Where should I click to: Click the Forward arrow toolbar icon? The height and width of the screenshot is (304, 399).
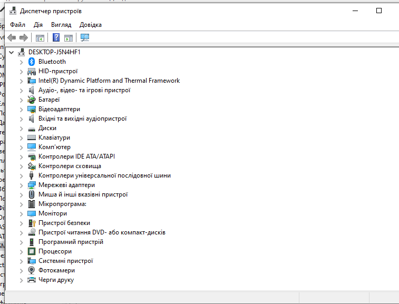[x=24, y=38]
